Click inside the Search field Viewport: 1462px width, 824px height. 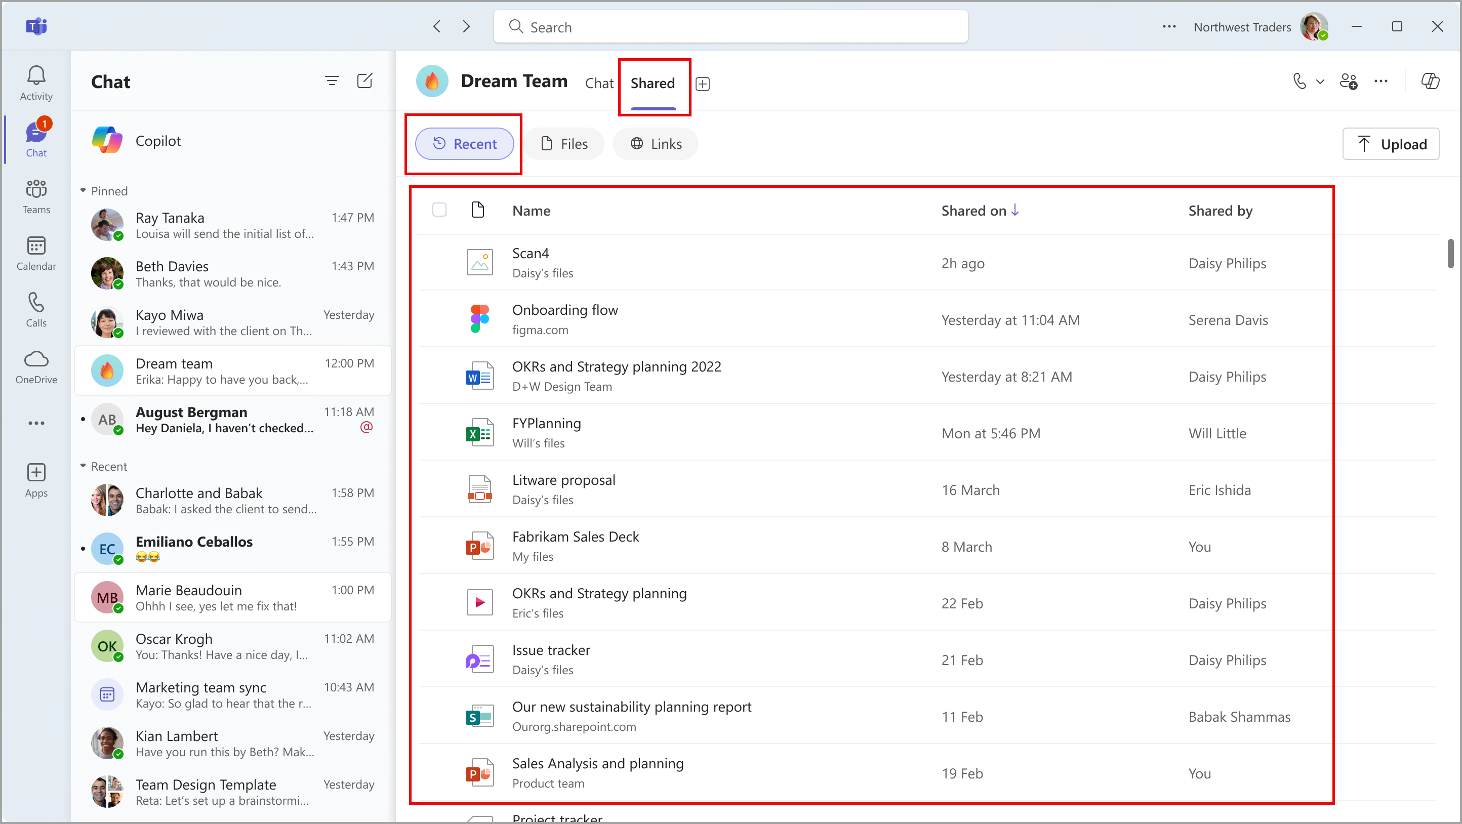pyautogui.click(x=729, y=26)
